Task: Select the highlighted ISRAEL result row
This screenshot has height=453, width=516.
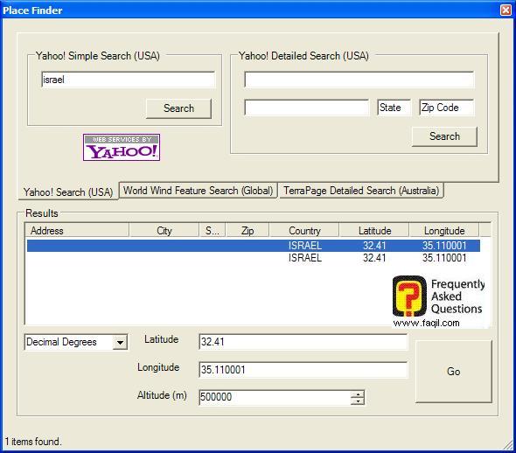Action: tap(253, 246)
